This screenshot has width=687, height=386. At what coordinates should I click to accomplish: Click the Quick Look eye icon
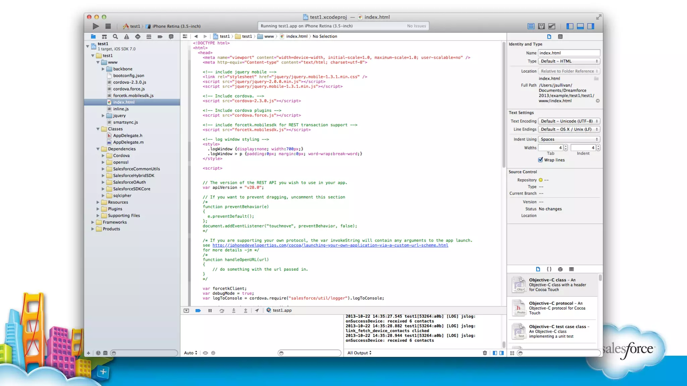205,353
